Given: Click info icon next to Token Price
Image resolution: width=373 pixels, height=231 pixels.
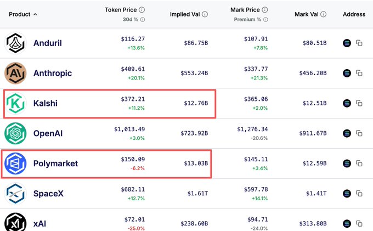Looking at the screenshot, I should (x=142, y=10).
